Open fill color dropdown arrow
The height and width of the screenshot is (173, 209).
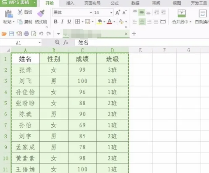[x=104, y=22]
